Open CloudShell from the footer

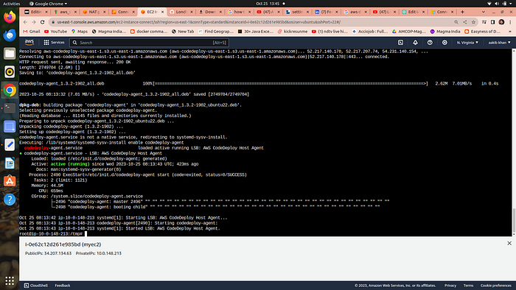pos(36,286)
